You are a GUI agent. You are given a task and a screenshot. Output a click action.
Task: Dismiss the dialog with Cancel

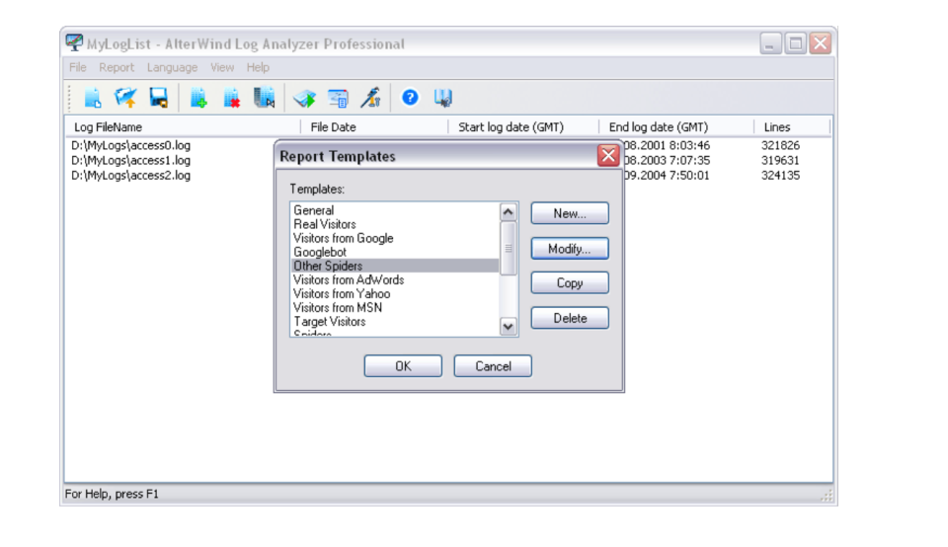tap(493, 366)
